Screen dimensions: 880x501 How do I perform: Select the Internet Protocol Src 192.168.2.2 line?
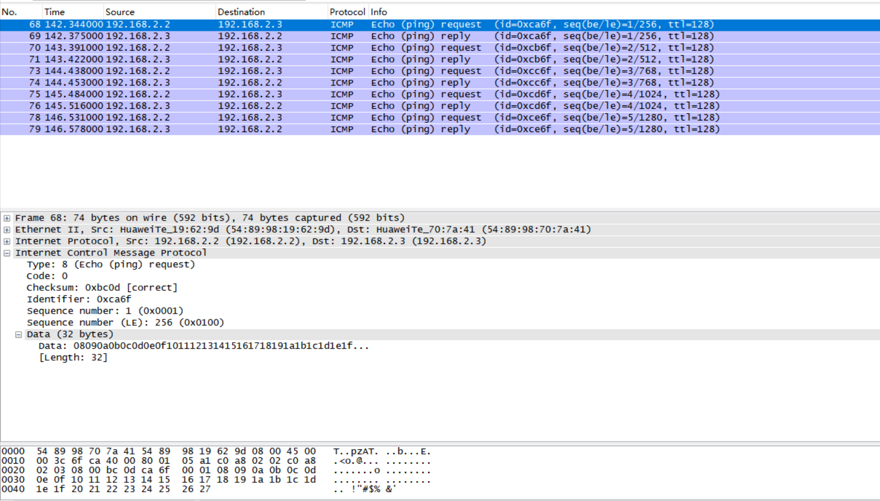pyautogui.click(x=250, y=241)
